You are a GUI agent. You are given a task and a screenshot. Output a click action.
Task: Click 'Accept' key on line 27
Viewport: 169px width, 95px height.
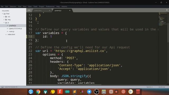point(65,69)
